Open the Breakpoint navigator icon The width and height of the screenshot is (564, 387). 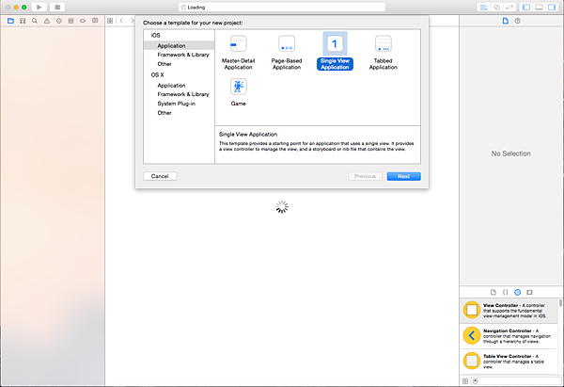(83, 21)
